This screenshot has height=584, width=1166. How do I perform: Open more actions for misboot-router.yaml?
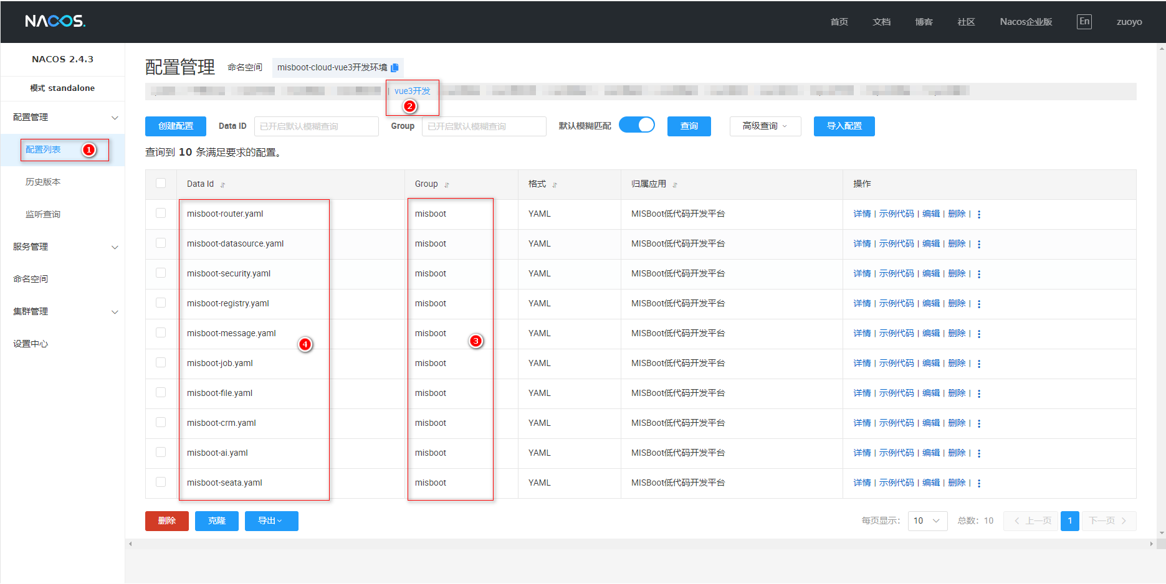tap(979, 214)
